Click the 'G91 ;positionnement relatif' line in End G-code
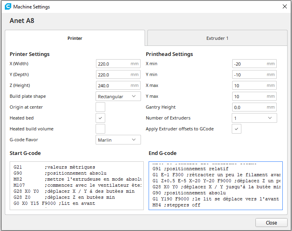This screenshot has height=231, width=292. [x=190, y=169]
